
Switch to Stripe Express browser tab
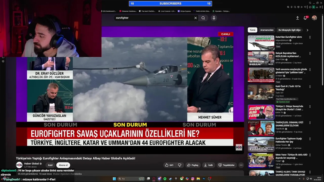click(x=184, y=11)
